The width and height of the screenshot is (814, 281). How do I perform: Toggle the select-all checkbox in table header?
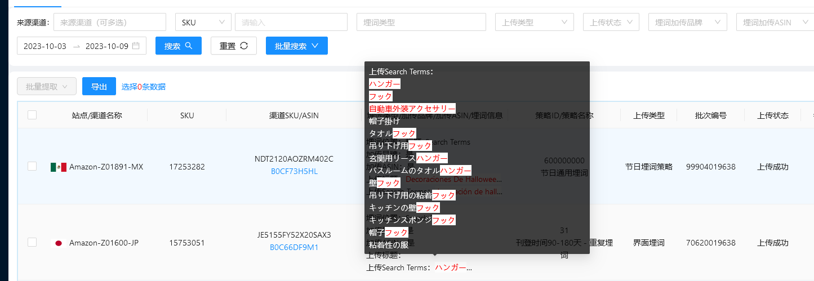32,115
